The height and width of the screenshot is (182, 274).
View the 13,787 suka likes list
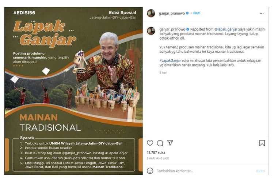[x=156, y=153]
